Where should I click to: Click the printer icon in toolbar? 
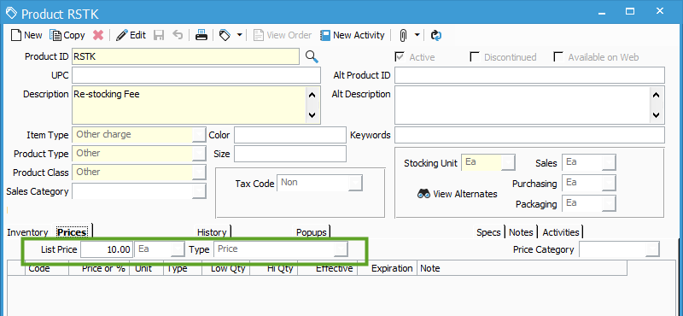point(201,35)
